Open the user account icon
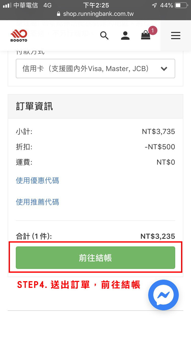The width and height of the screenshot is (191, 341). click(125, 36)
